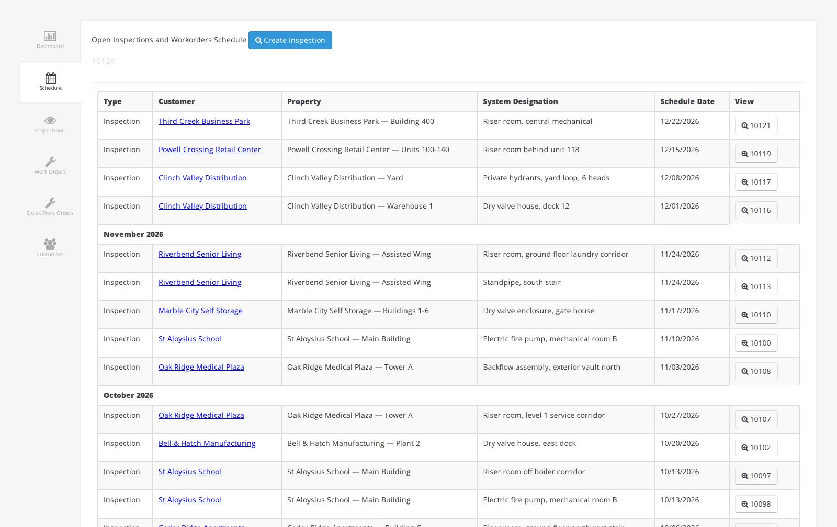Click the 10124 number below the title
This screenshot has width=837, height=527.
[104, 61]
